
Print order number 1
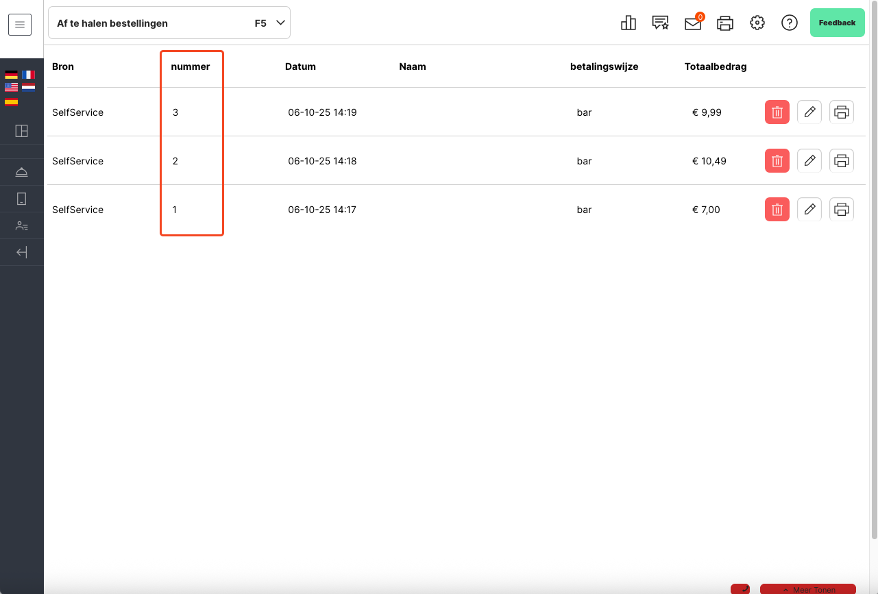pyautogui.click(x=842, y=210)
